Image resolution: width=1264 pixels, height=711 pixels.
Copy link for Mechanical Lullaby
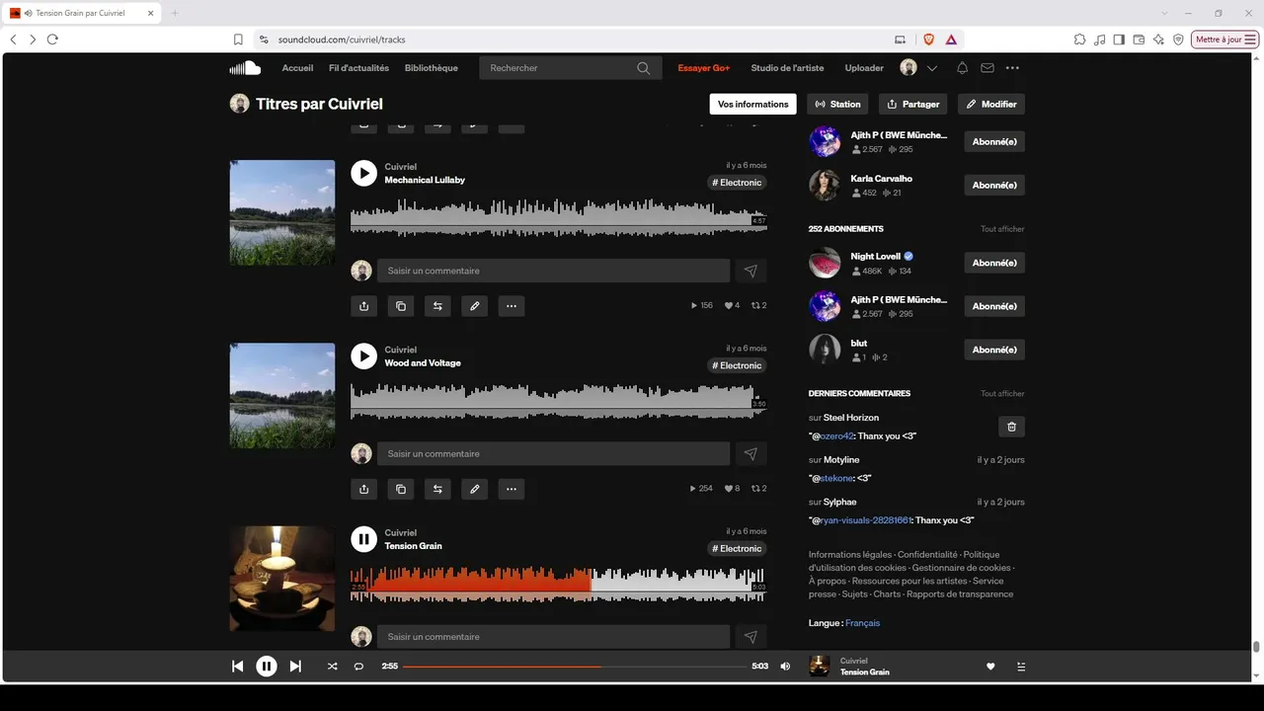pos(401,306)
